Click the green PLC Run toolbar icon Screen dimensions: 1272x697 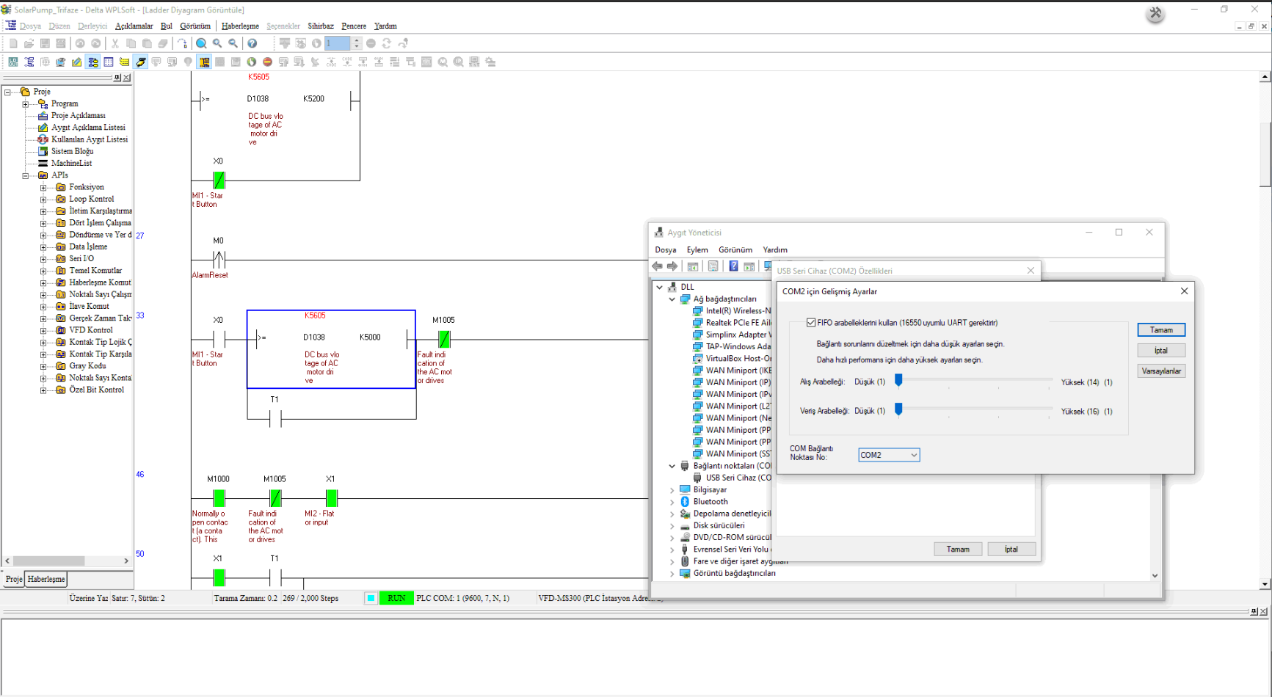pyautogui.click(x=252, y=62)
